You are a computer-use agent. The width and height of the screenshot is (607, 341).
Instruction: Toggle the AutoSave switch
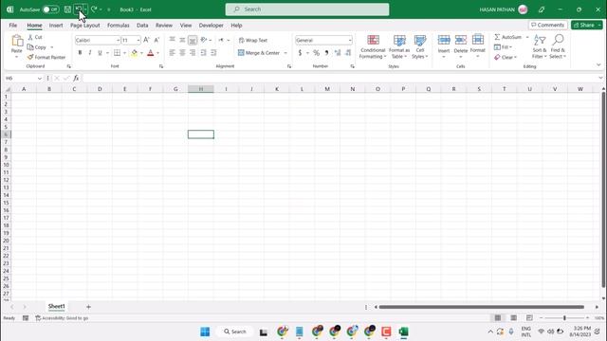click(x=50, y=9)
